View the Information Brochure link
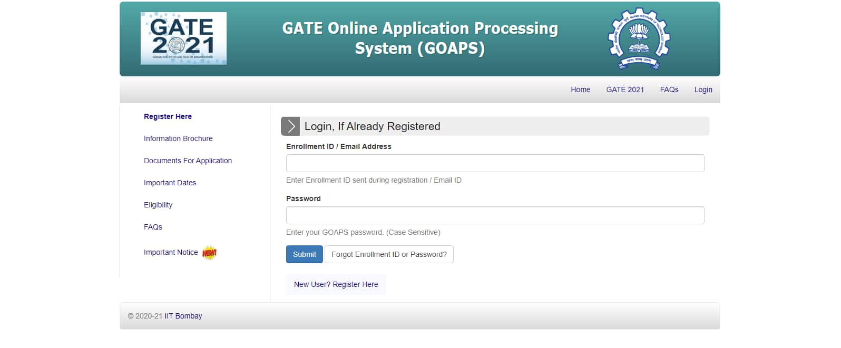The height and width of the screenshot is (348, 841). tap(178, 138)
